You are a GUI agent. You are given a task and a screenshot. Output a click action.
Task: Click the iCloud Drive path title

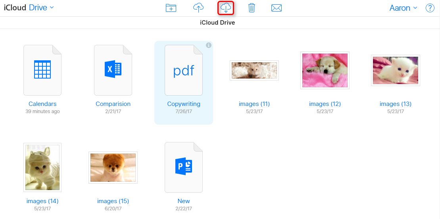(217, 23)
